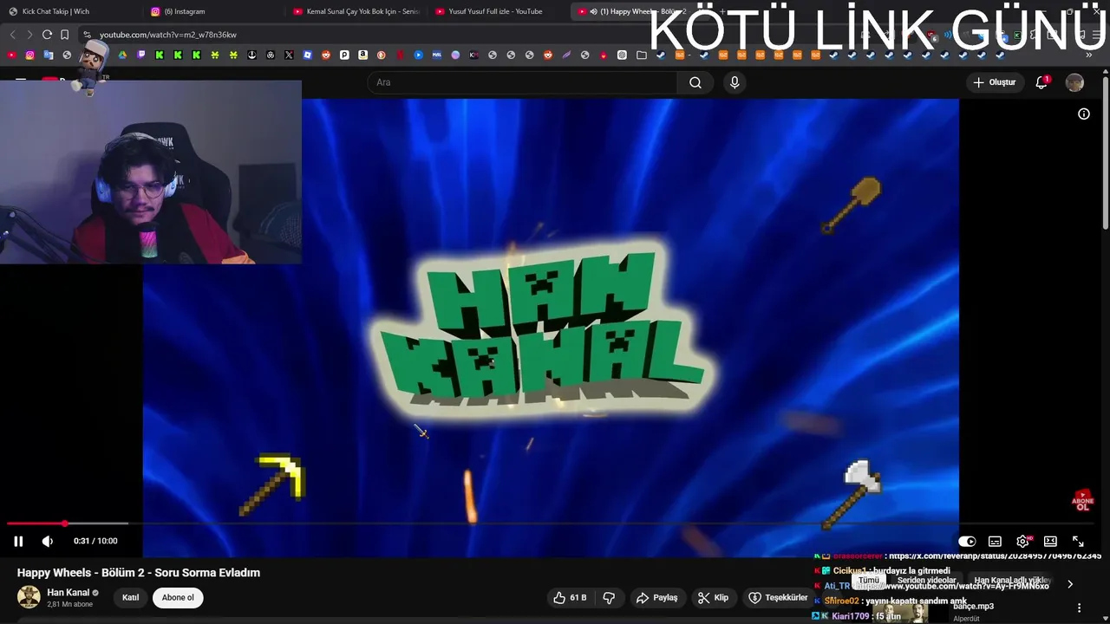Image resolution: width=1110 pixels, height=624 pixels.
Task: Select the Seriden videolar chip
Action: tap(927, 581)
